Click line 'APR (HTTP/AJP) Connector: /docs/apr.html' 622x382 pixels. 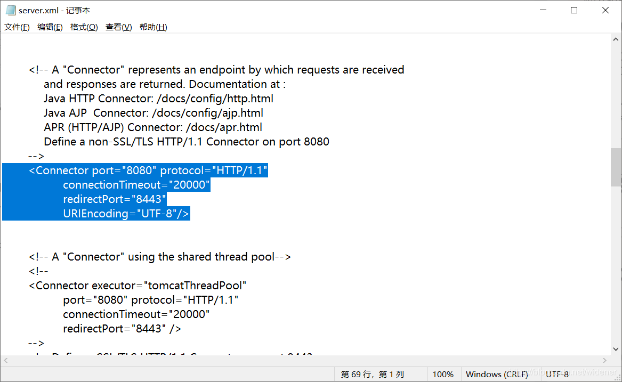(153, 127)
